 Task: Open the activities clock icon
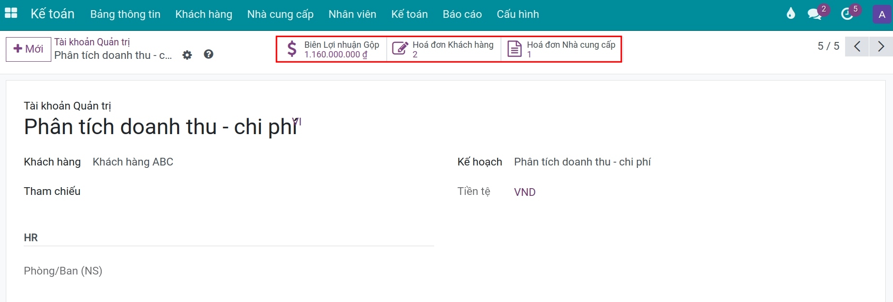[847, 14]
